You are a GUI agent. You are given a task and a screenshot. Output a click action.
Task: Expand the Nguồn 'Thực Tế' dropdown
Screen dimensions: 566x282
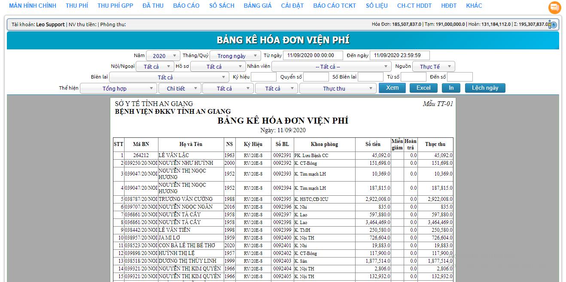tap(434, 67)
